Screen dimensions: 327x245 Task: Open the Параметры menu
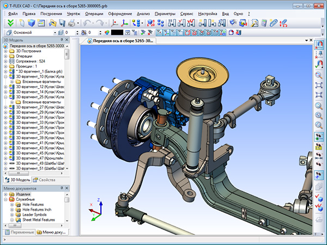tap(165, 14)
